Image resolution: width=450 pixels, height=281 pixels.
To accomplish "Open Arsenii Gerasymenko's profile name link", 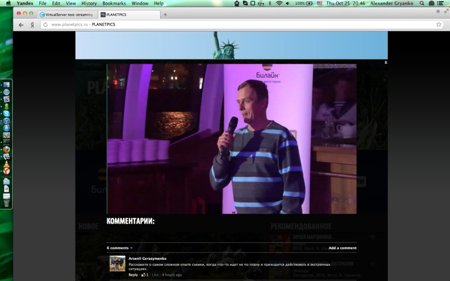I will 148,259.
